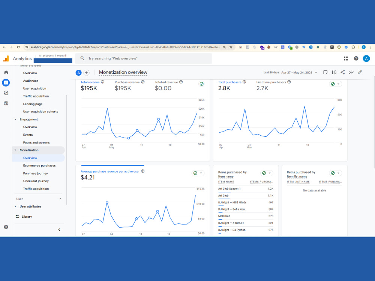Click Monetization overview title
Screen dimensions: 375x281
123,72
